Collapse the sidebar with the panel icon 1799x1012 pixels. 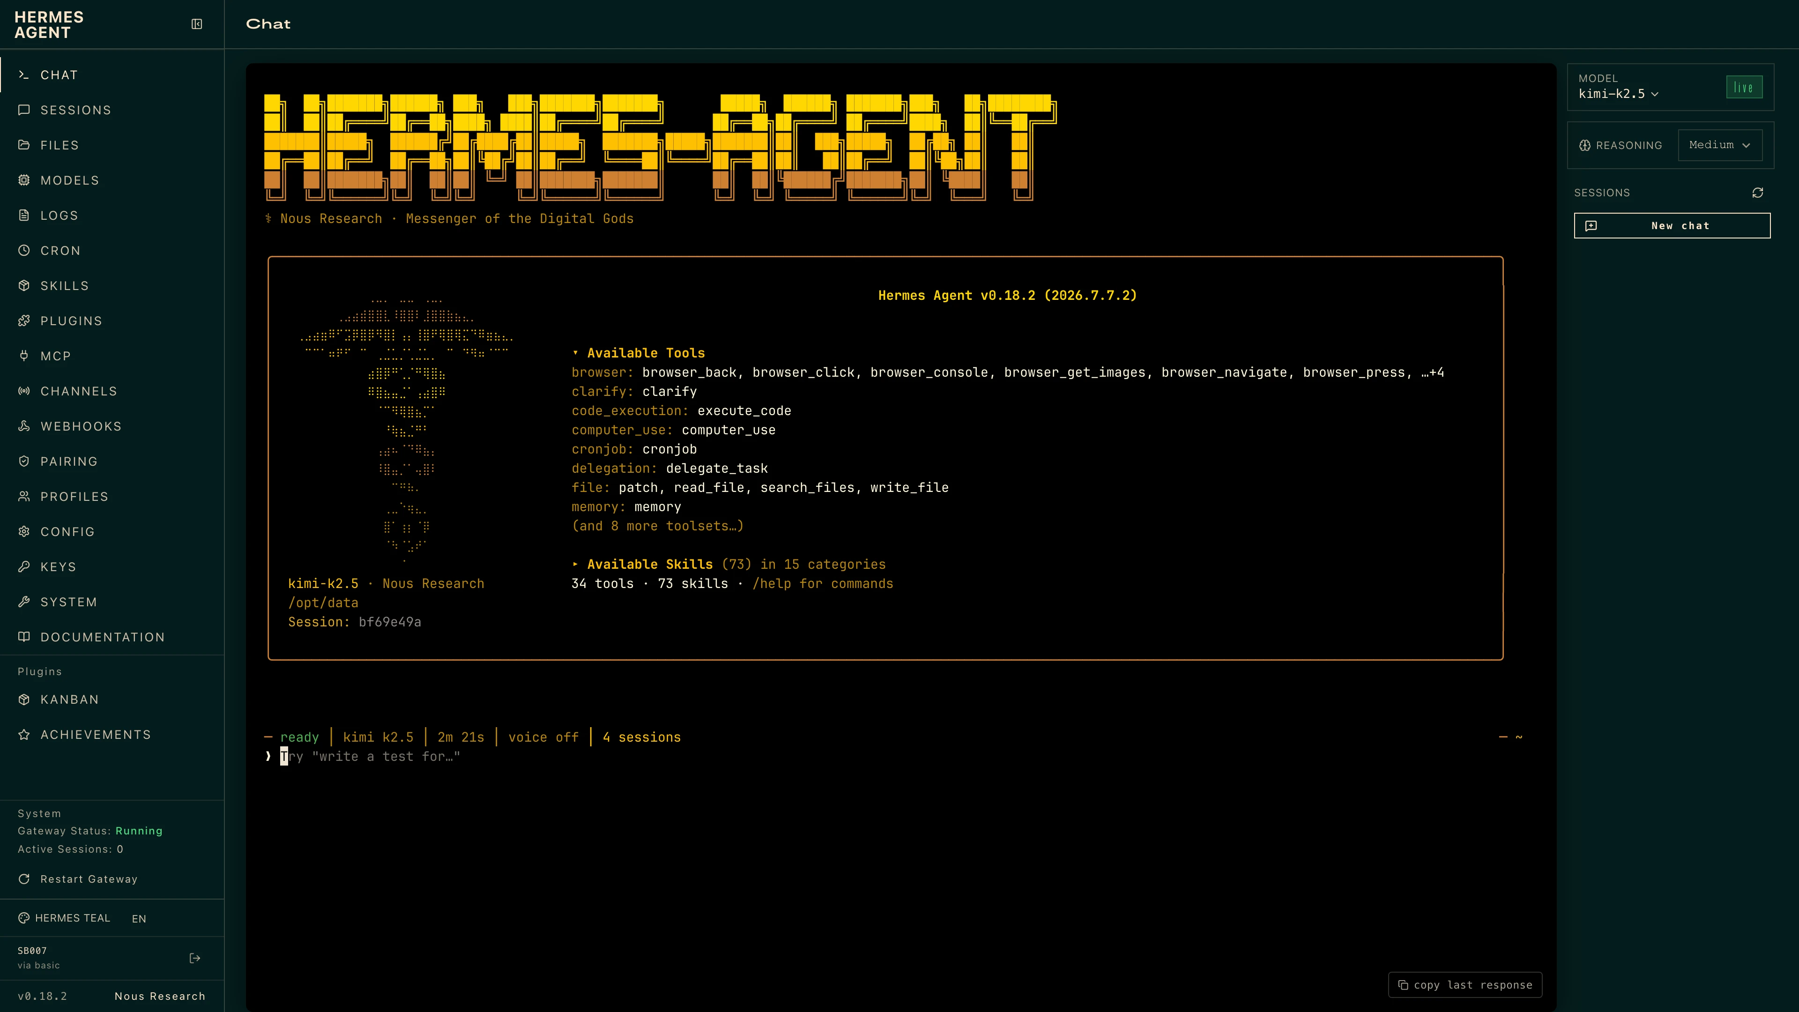197,24
